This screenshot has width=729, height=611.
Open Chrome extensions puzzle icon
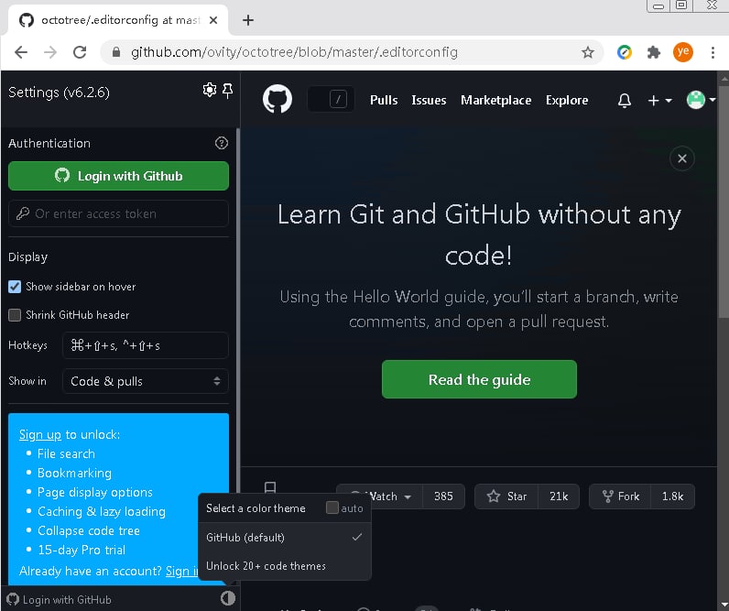(x=653, y=52)
